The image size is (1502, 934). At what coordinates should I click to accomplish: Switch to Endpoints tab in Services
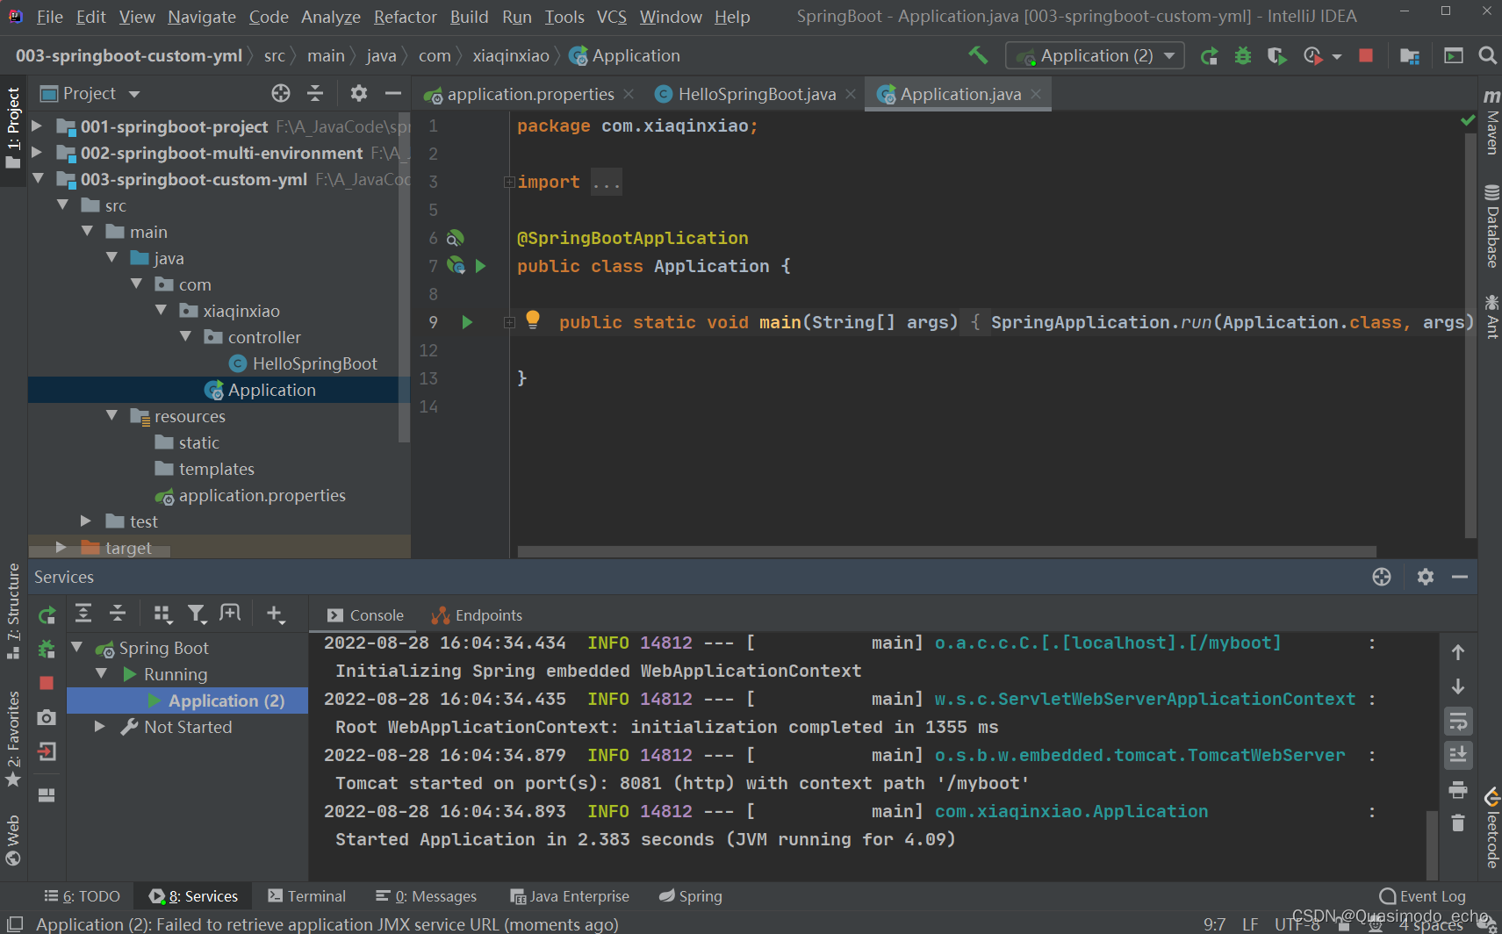(x=477, y=615)
